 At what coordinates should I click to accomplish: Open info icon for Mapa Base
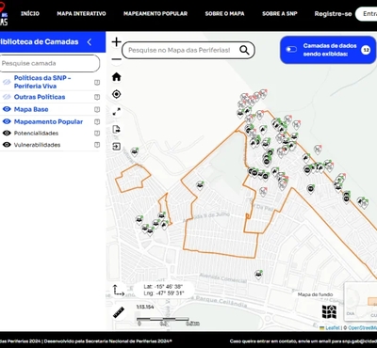pyautogui.click(x=97, y=109)
